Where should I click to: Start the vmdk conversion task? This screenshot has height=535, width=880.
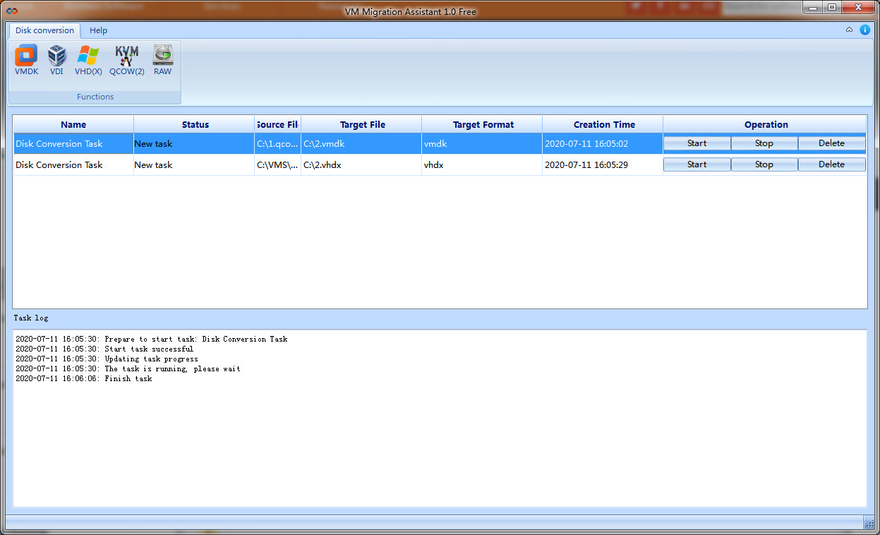pyautogui.click(x=697, y=143)
